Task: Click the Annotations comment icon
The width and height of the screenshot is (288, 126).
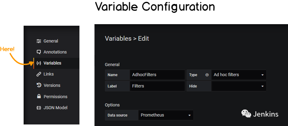Action: coord(39,52)
